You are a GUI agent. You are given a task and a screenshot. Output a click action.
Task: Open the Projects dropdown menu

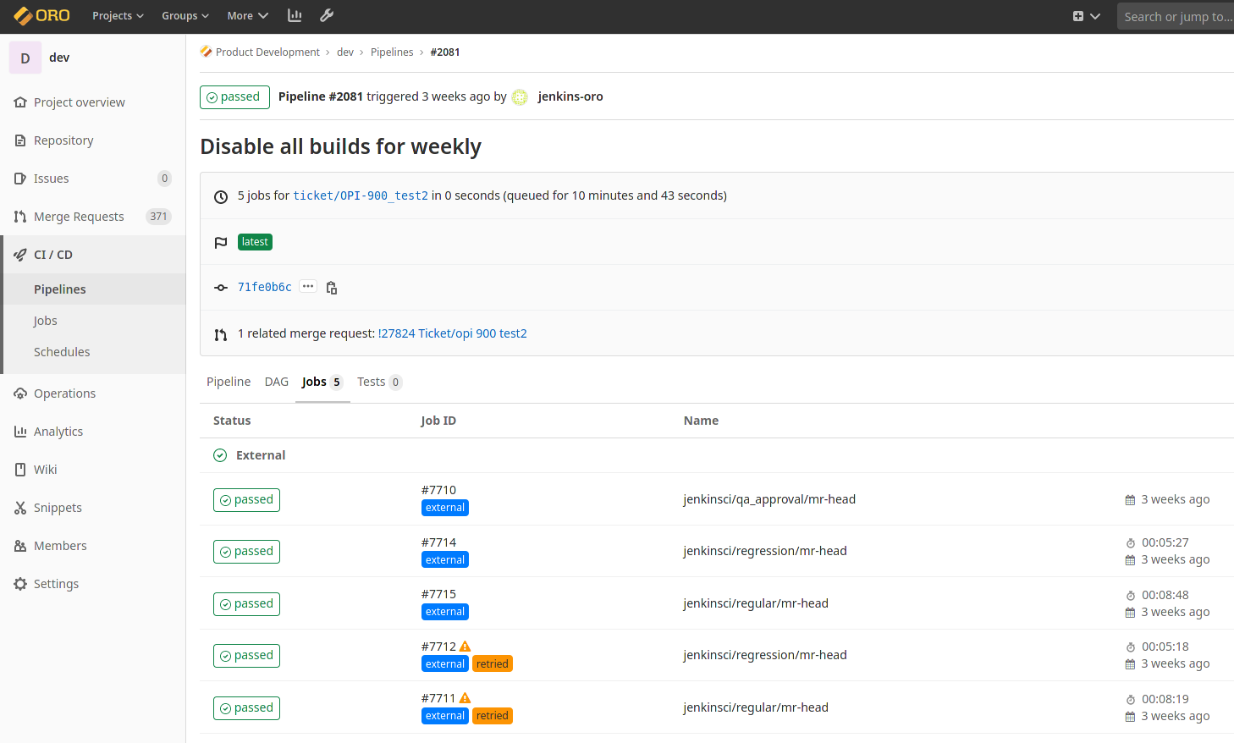point(118,15)
